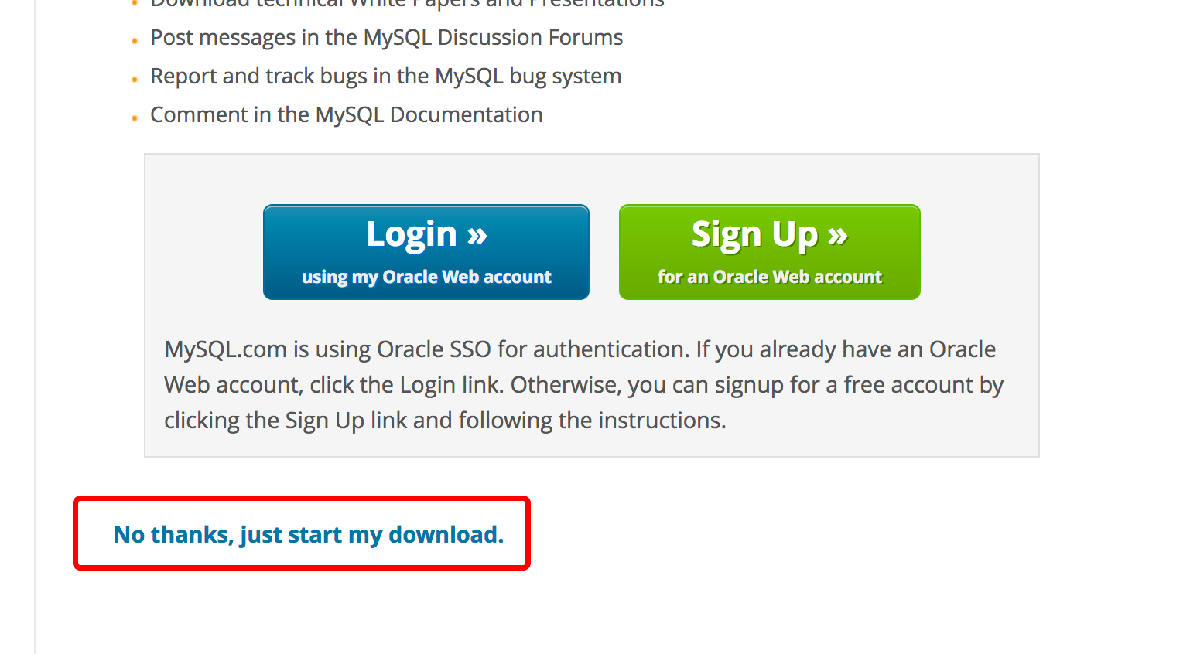Click "No thanks, just start my download"
The image size is (1190, 654).
(309, 534)
